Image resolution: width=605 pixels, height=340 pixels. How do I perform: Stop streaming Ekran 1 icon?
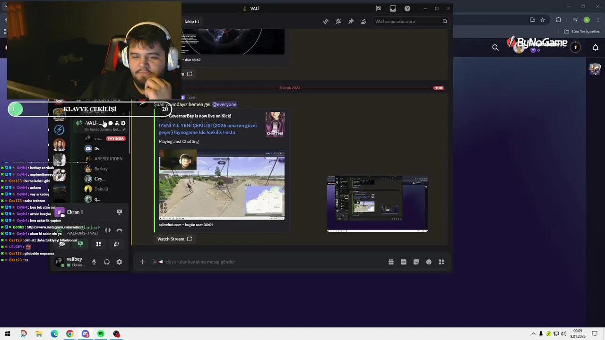(x=119, y=212)
